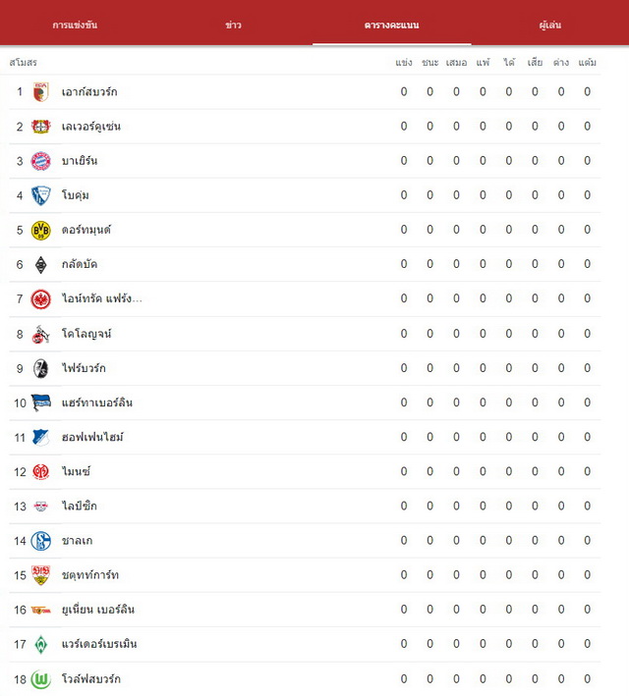Image resolution: width=629 pixels, height=696 pixels.
Task: Click the Bayer Leverkusen logo
Action: click(41, 127)
